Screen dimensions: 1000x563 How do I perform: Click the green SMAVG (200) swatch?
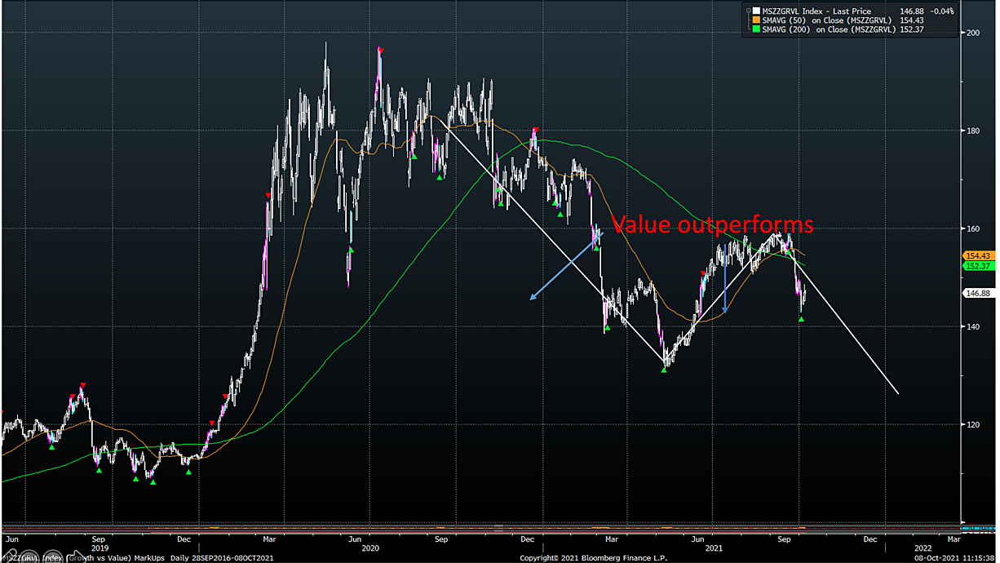(754, 29)
